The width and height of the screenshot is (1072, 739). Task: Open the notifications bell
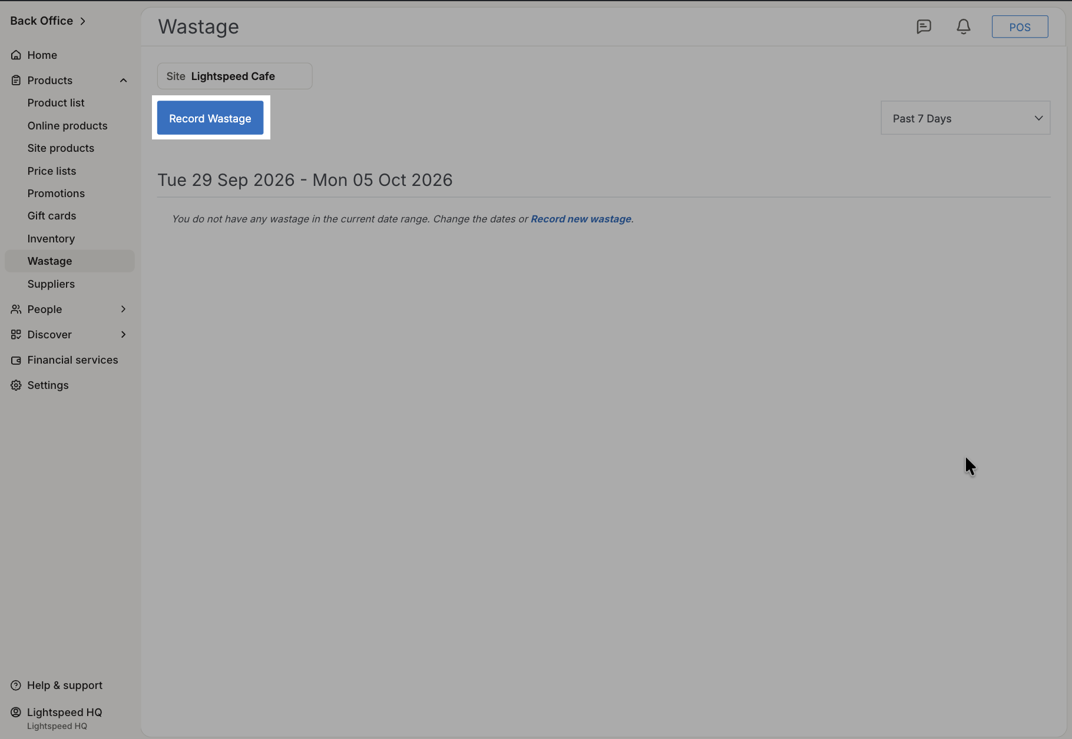tap(964, 26)
